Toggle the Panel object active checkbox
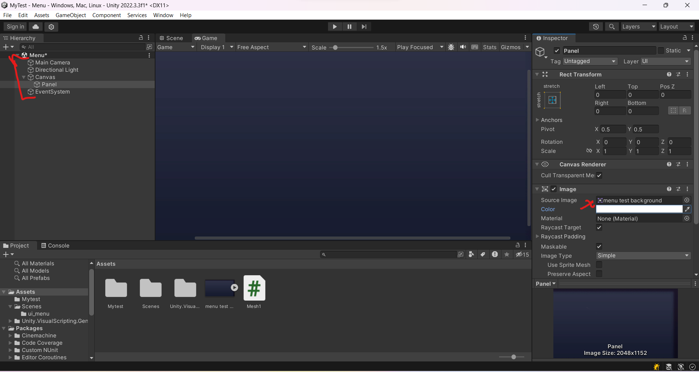Screen dimensions: 699x372 (557, 51)
